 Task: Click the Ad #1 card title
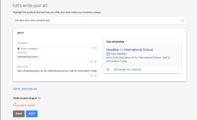(21, 33)
